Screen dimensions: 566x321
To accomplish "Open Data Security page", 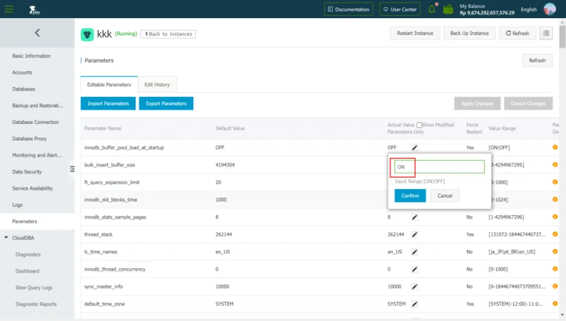I will (x=27, y=172).
